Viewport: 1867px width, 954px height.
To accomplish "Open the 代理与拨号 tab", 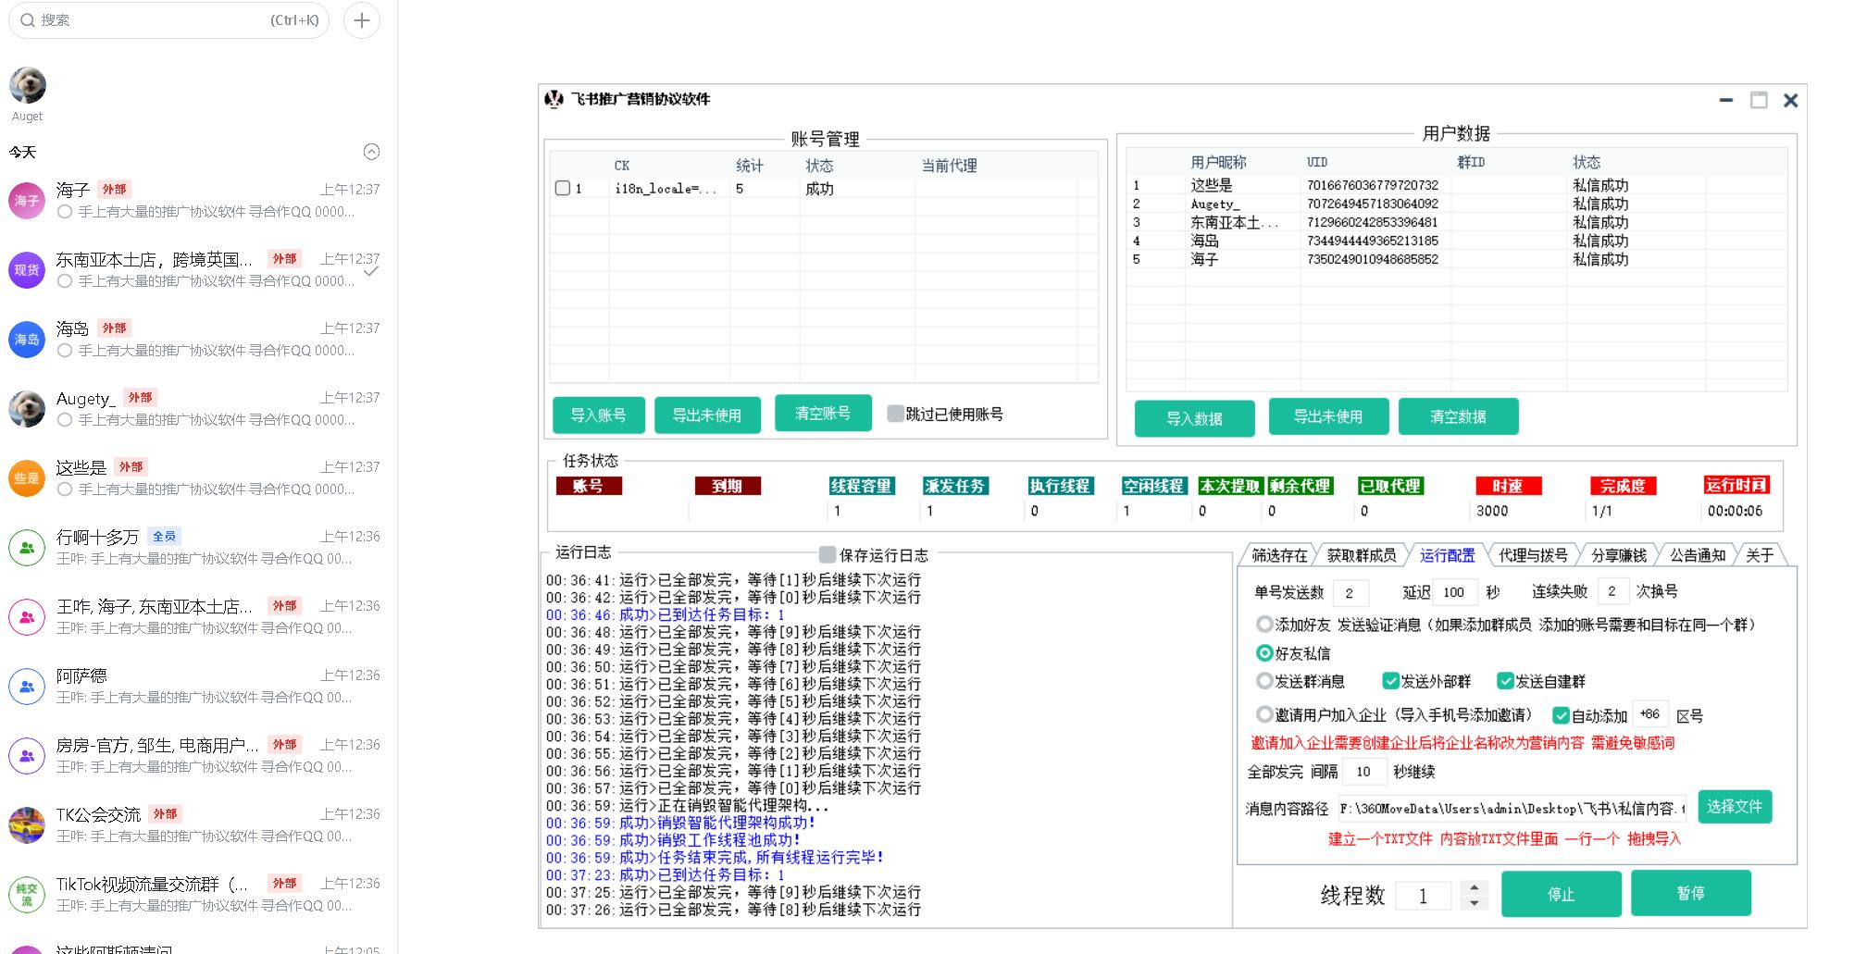I will coord(1533,555).
